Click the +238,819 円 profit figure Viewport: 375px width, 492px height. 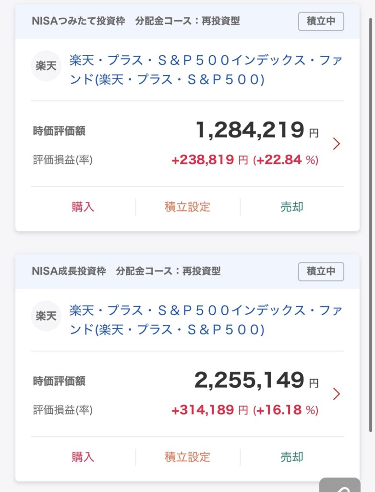[x=209, y=160]
